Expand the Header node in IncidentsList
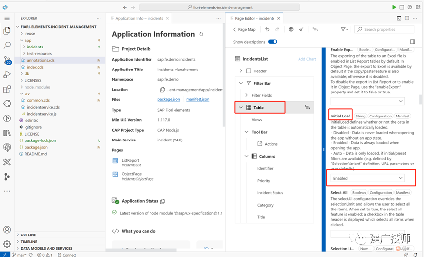The width and height of the screenshot is (424, 257). coord(241,71)
